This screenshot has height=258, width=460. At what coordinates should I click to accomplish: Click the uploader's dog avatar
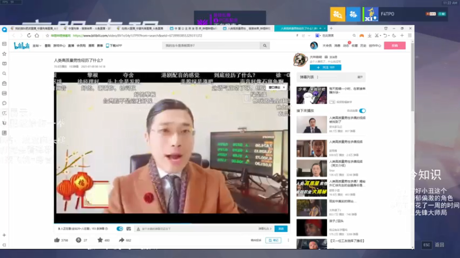tap(300, 60)
